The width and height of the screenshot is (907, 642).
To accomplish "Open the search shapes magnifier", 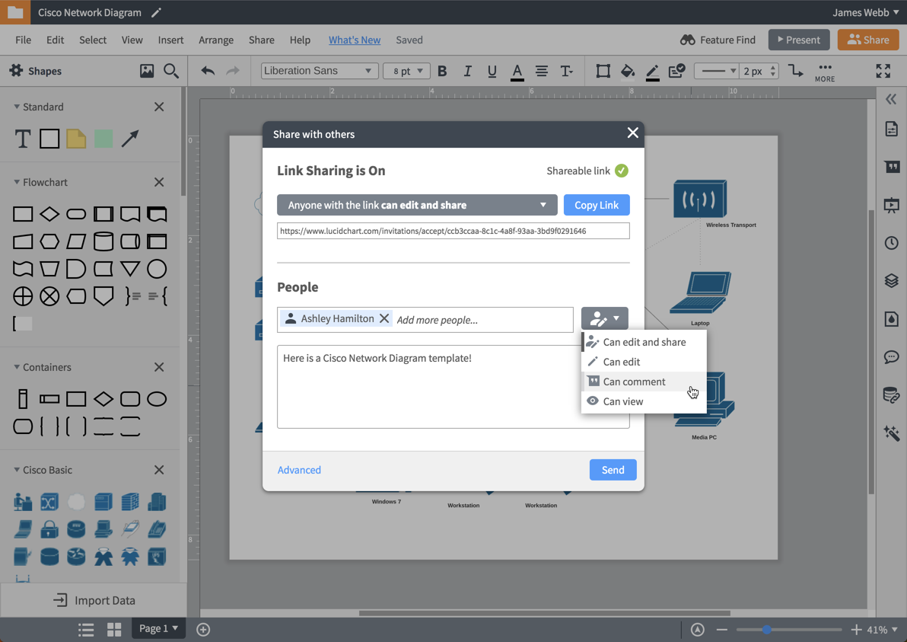I will [x=171, y=71].
